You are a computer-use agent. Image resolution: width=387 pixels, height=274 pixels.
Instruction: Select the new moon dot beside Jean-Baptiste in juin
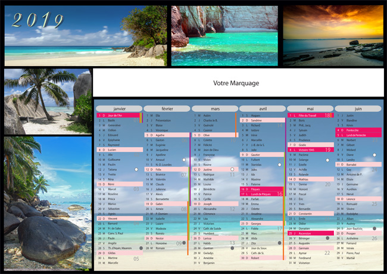(374, 228)
